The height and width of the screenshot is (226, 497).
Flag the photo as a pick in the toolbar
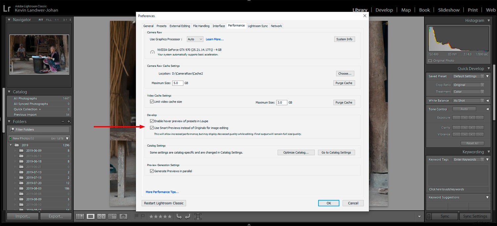(x=137, y=216)
